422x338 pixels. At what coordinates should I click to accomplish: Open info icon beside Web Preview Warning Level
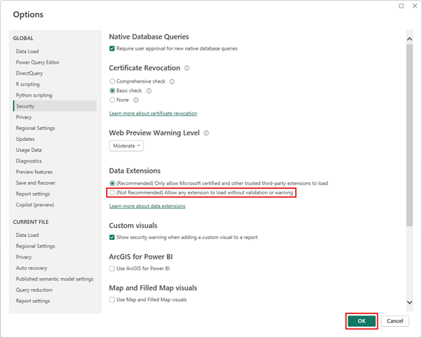tap(206, 133)
